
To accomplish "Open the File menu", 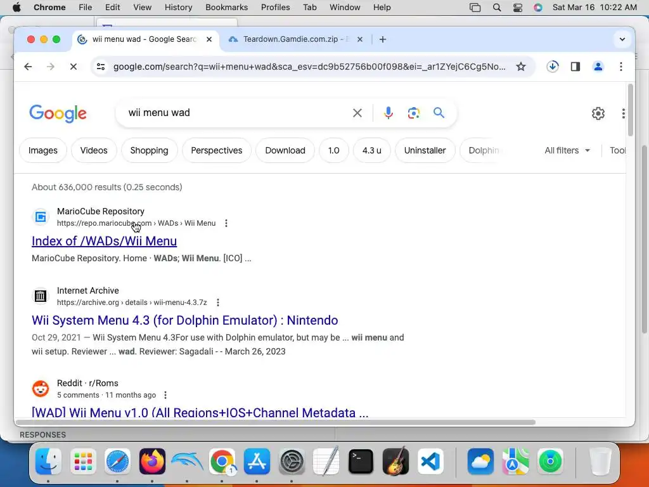I will click(86, 8).
